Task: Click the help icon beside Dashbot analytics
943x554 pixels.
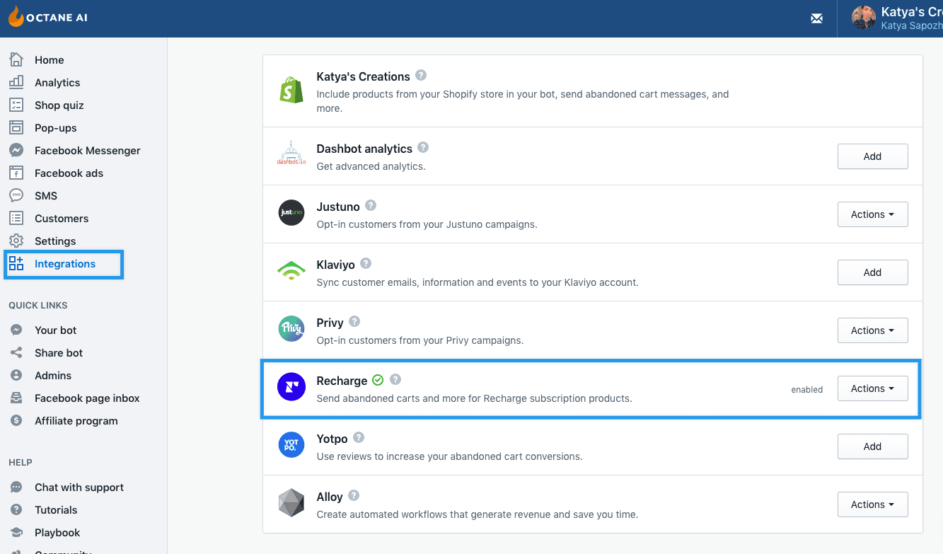Action: click(x=423, y=147)
